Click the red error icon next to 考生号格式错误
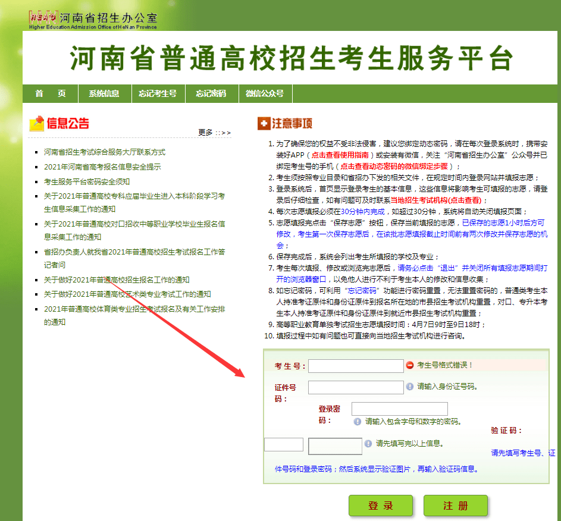 [x=410, y=365]
